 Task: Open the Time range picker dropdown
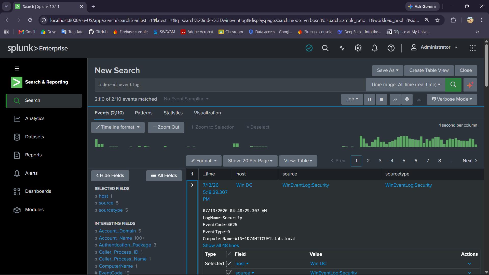click(405, 85)
